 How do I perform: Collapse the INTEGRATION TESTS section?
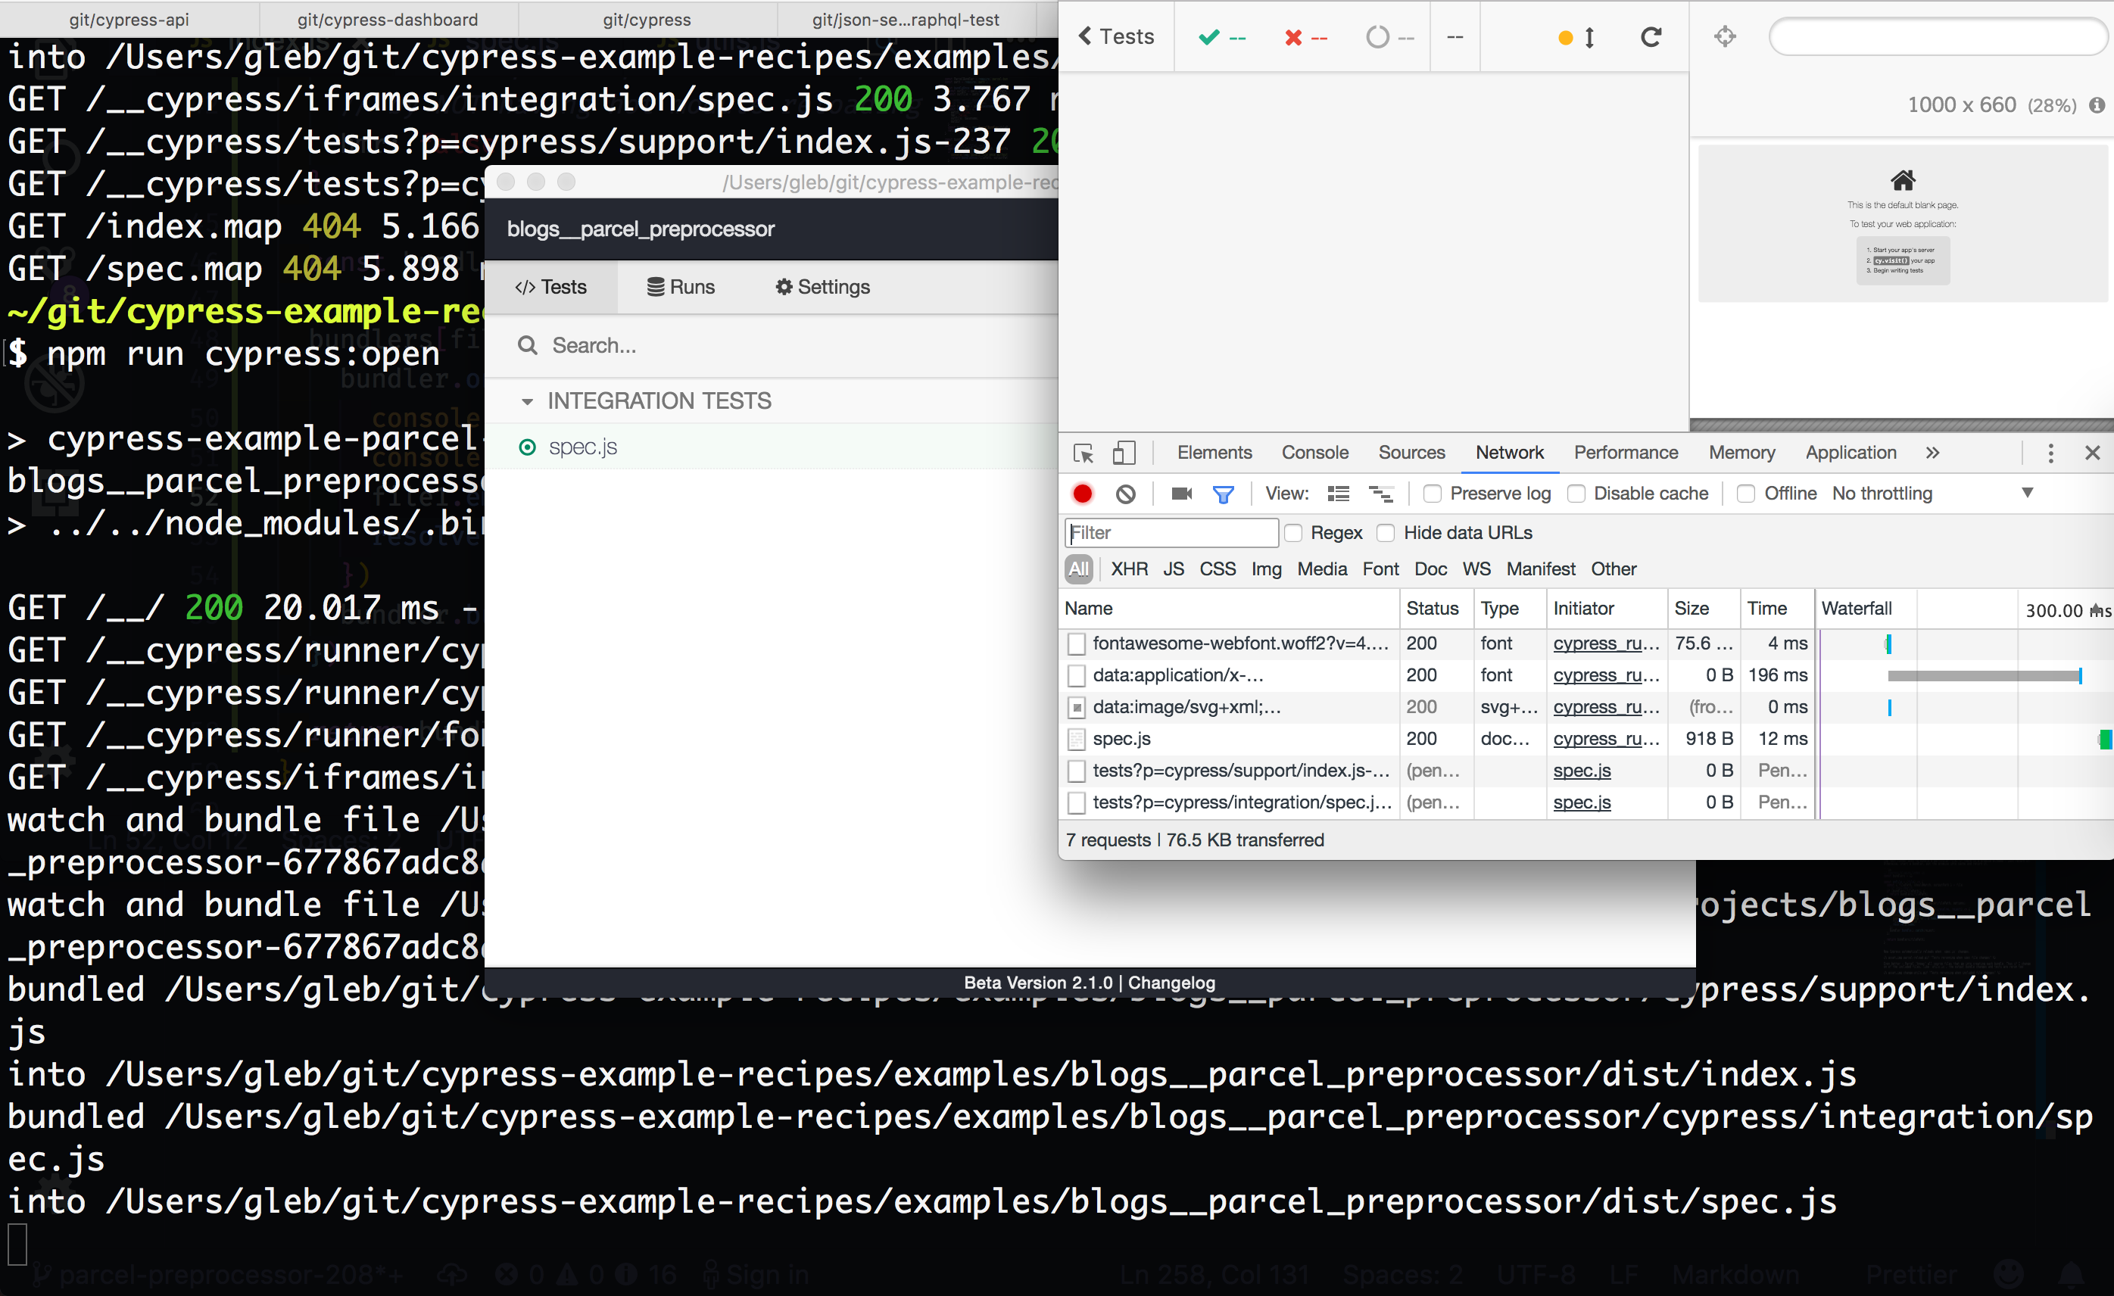coord(528,400)
